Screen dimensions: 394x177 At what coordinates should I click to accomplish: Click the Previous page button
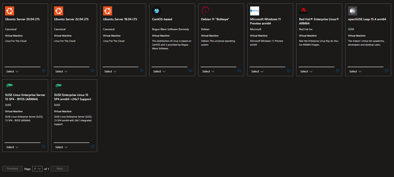pyautogui.click(x=12, y=169)
